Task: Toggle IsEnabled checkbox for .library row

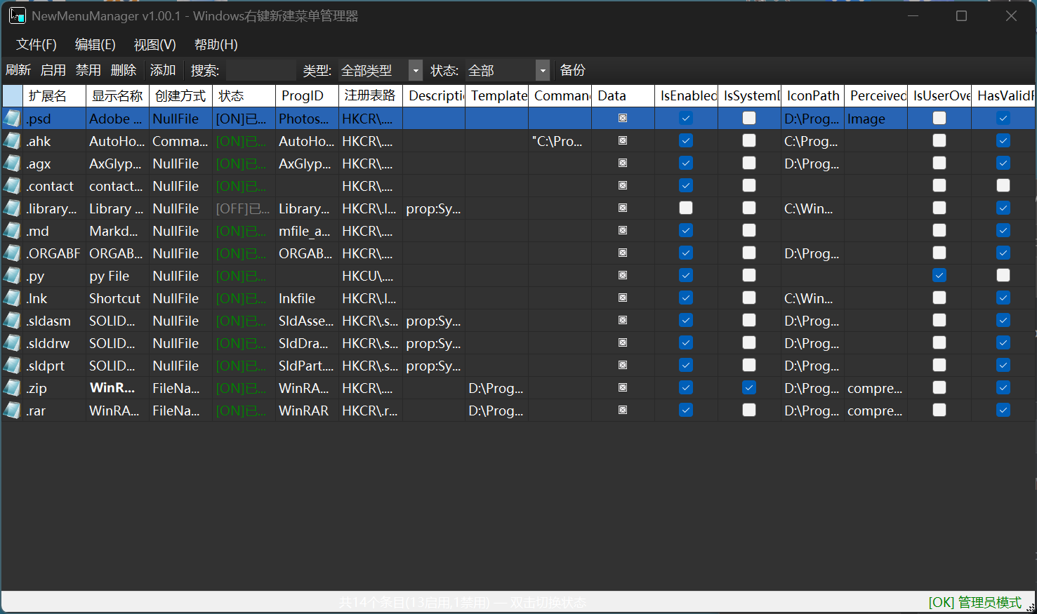Action: [686, 208]
